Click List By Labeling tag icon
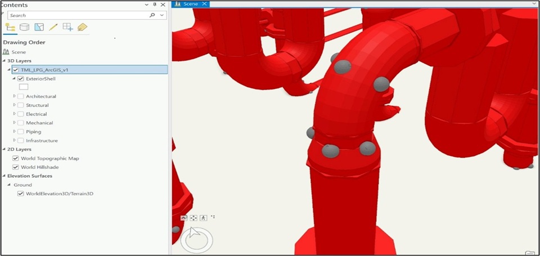 (x=82, y=27)
